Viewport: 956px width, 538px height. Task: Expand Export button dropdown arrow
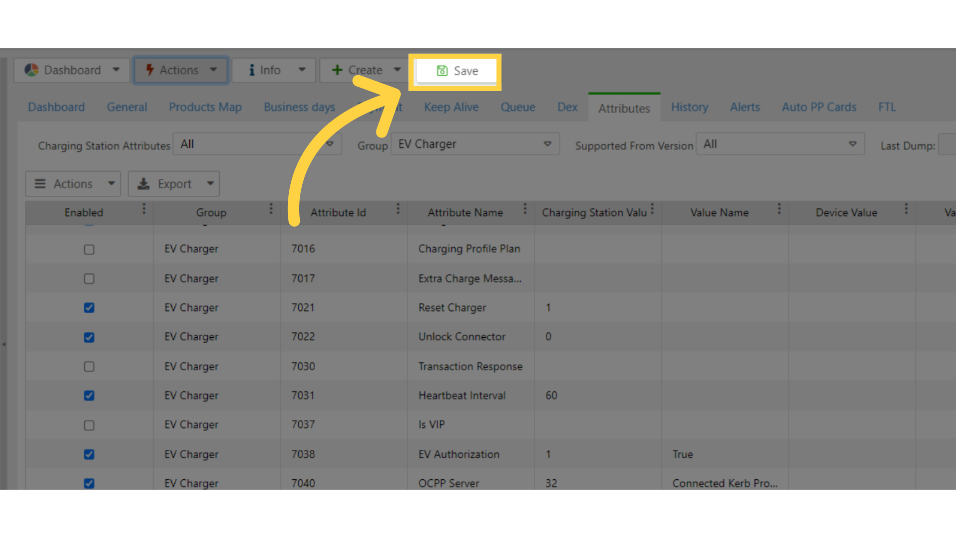(211, 184)
